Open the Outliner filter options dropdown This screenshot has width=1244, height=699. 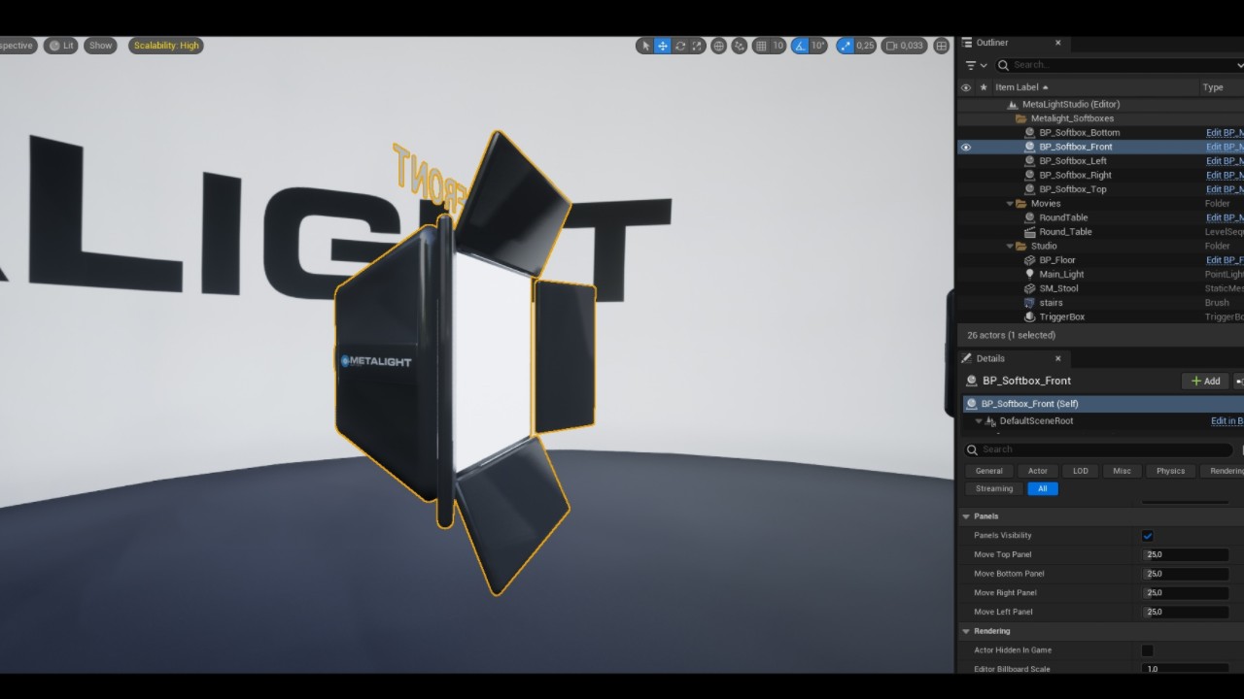976,65
